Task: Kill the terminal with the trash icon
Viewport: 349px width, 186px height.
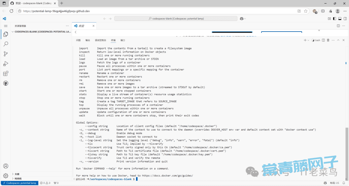Action: click(328, 40)
